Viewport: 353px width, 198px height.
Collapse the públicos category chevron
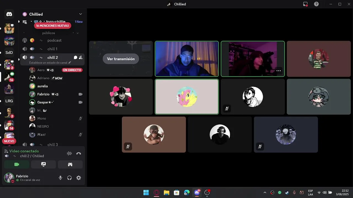(77, 33)
